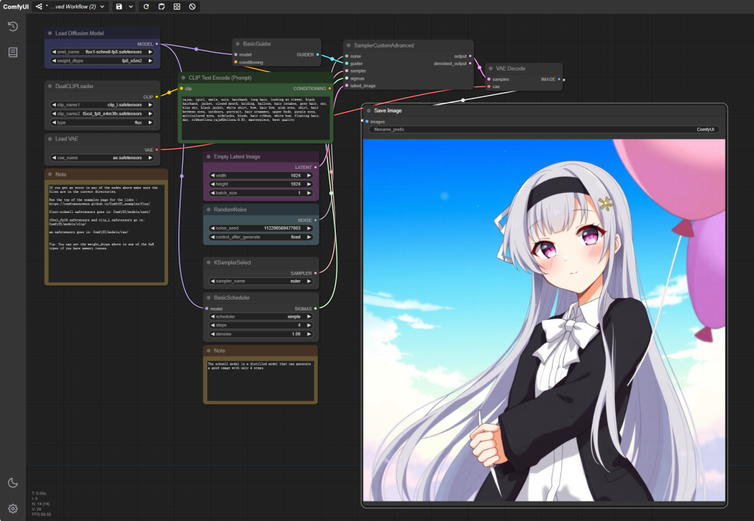Increase width with right arrow

309,175
